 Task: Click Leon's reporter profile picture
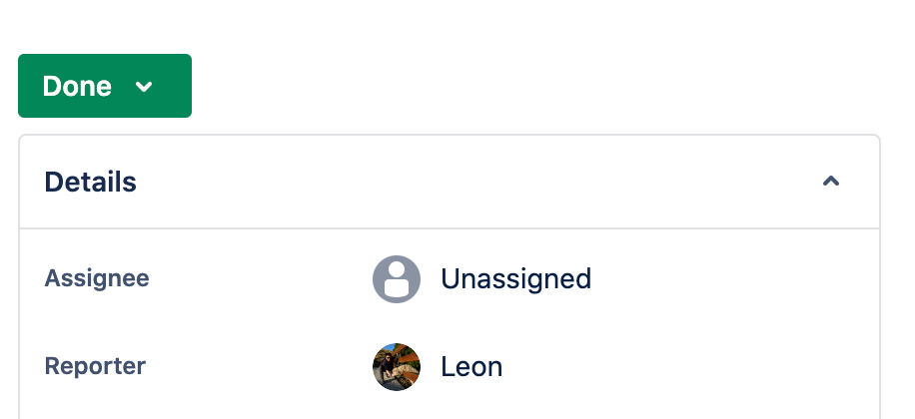point(397,367)
